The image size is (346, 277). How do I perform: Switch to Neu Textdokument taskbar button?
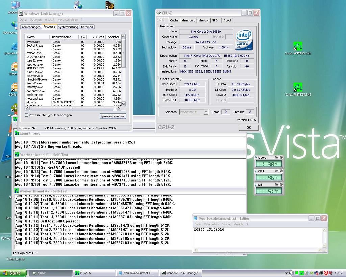(x=138, y=273)
